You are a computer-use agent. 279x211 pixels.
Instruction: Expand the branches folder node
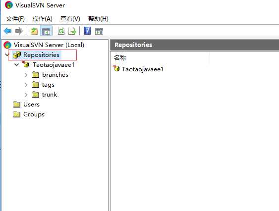[x=26, y=75]
